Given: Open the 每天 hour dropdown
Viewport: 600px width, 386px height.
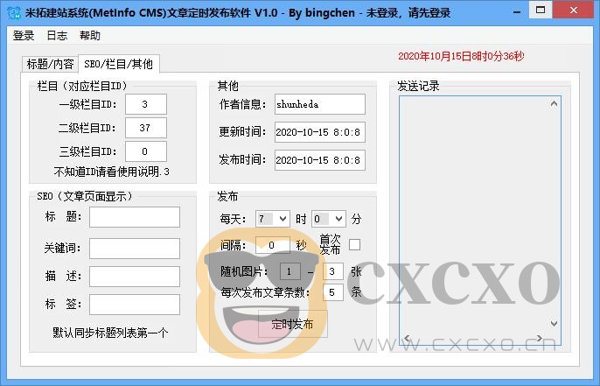Looking at the screenshot, I should 273,219.
